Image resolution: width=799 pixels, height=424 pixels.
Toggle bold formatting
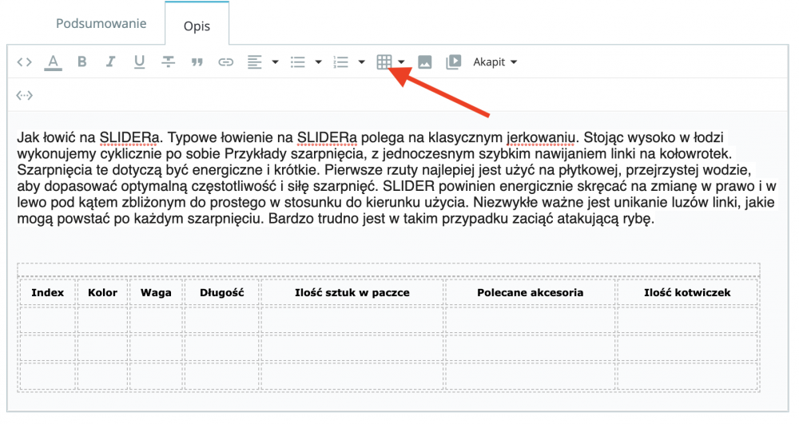coord(81,62)
